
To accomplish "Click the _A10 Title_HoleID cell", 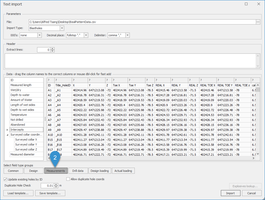I will [63, 135].
